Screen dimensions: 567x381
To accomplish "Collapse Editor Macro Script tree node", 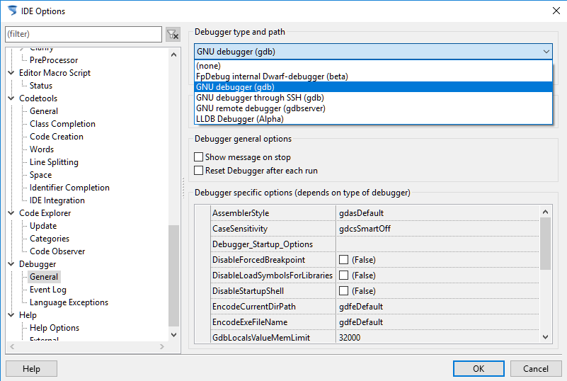I will (11, 73).
